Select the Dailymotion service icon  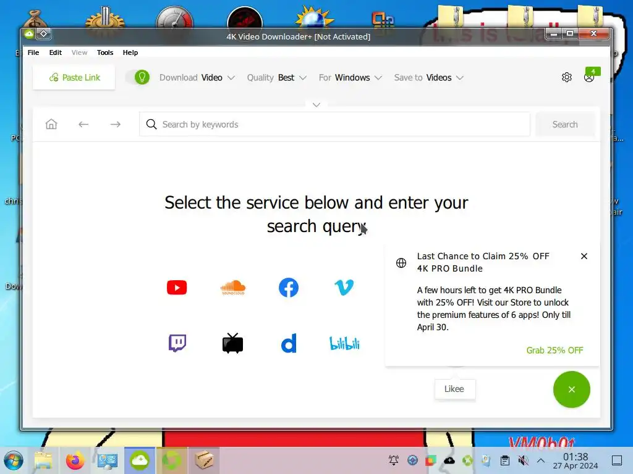coord(289,343)
